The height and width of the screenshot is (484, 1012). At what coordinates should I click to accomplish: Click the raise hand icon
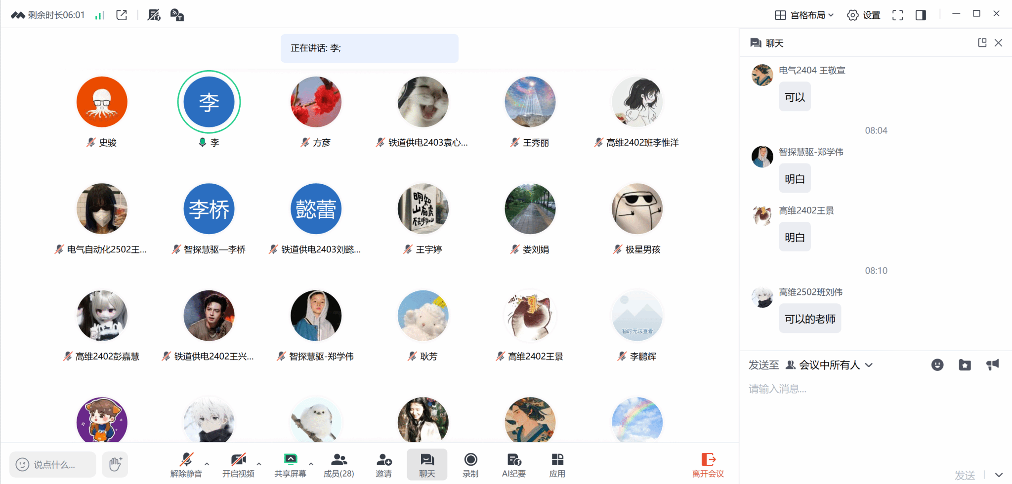(x=115, y=464)
